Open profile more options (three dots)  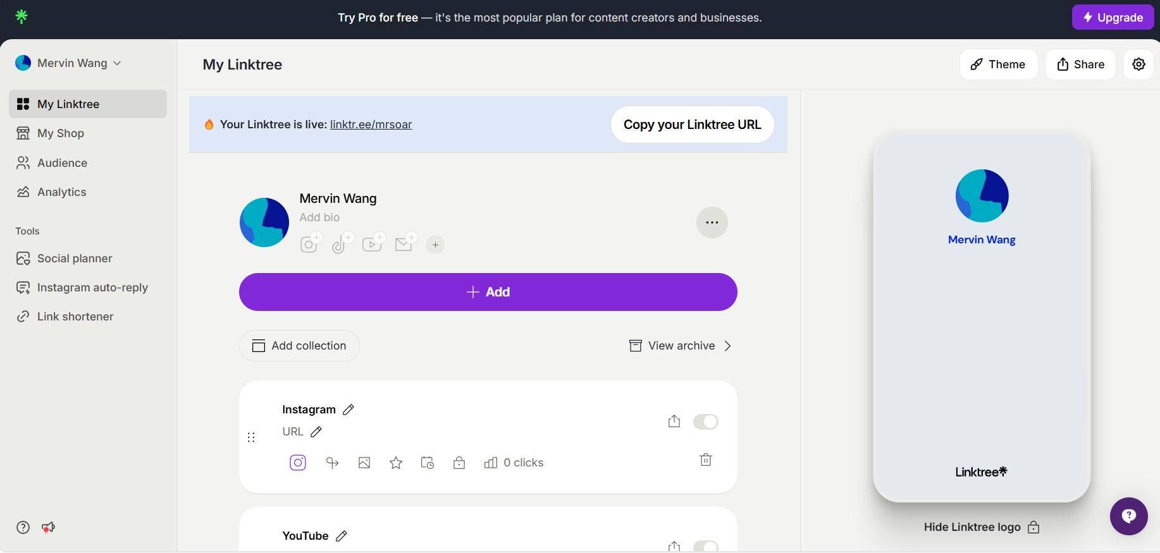712,222
